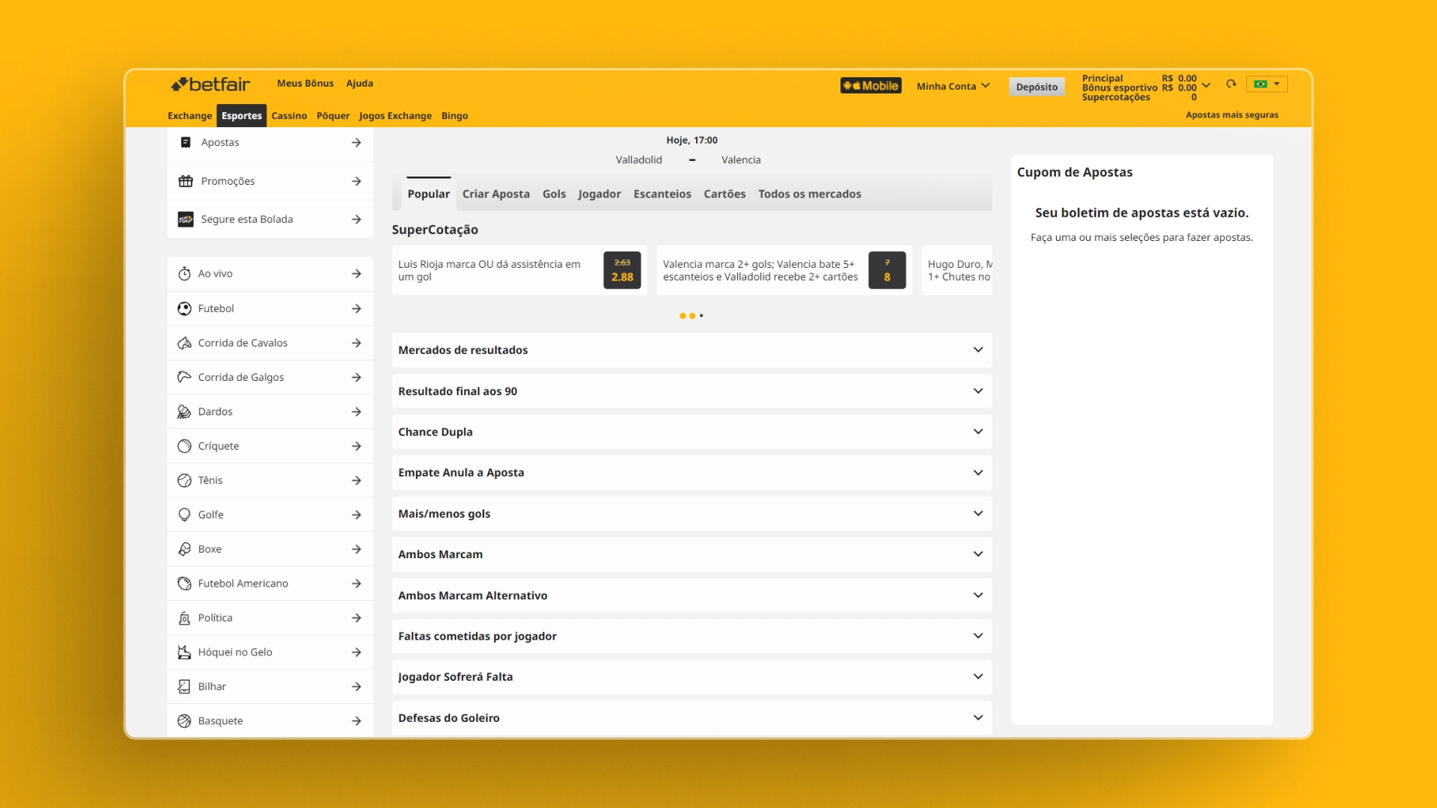This screenshot has height=808, width=1437.
Task: Expand Ambos Marcam Alternativo section
Action: [x=692, y=596]
